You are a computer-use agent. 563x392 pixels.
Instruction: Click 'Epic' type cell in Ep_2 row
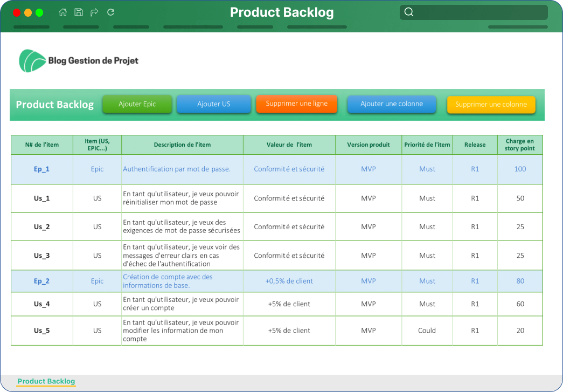point(98,281)
